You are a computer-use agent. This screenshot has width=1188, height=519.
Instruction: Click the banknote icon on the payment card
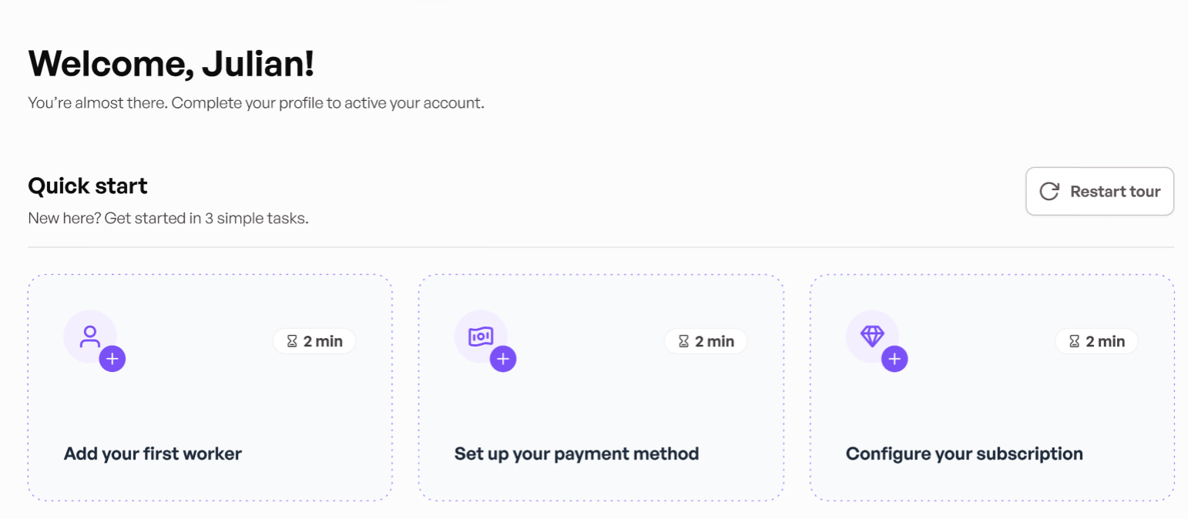(481, 337)
